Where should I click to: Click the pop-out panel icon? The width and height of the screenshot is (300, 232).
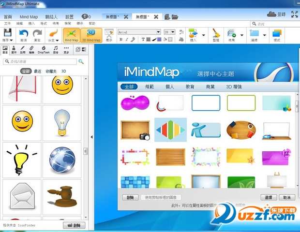tap(78, 49)
